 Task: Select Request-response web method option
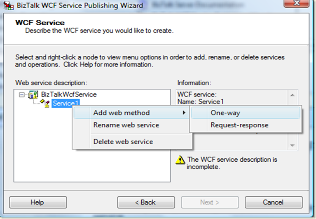(246, 125)
